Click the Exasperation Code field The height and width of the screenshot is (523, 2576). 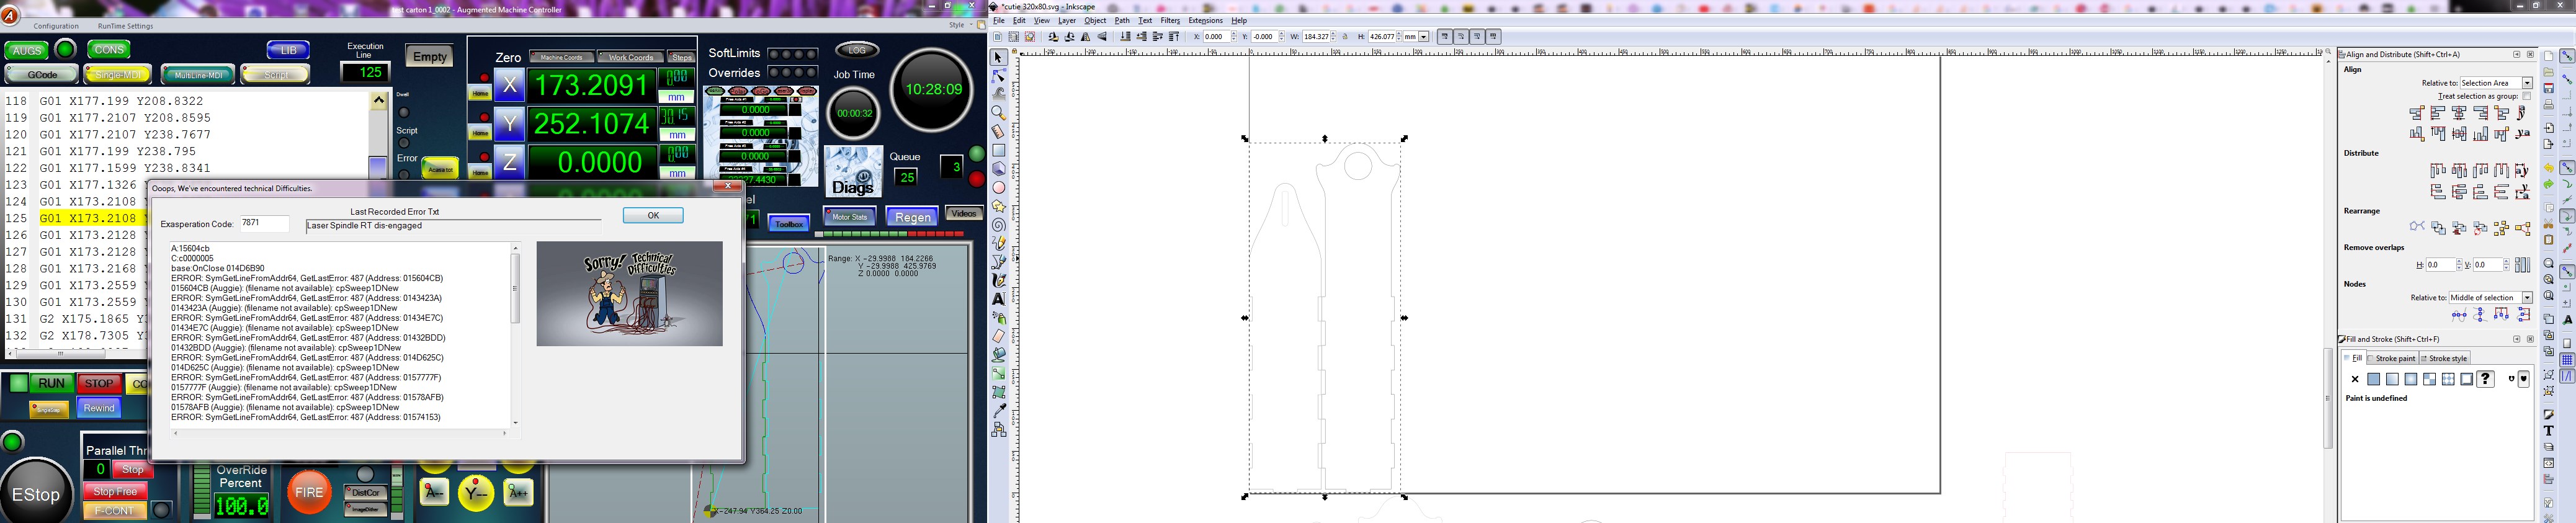pos(265,224)
